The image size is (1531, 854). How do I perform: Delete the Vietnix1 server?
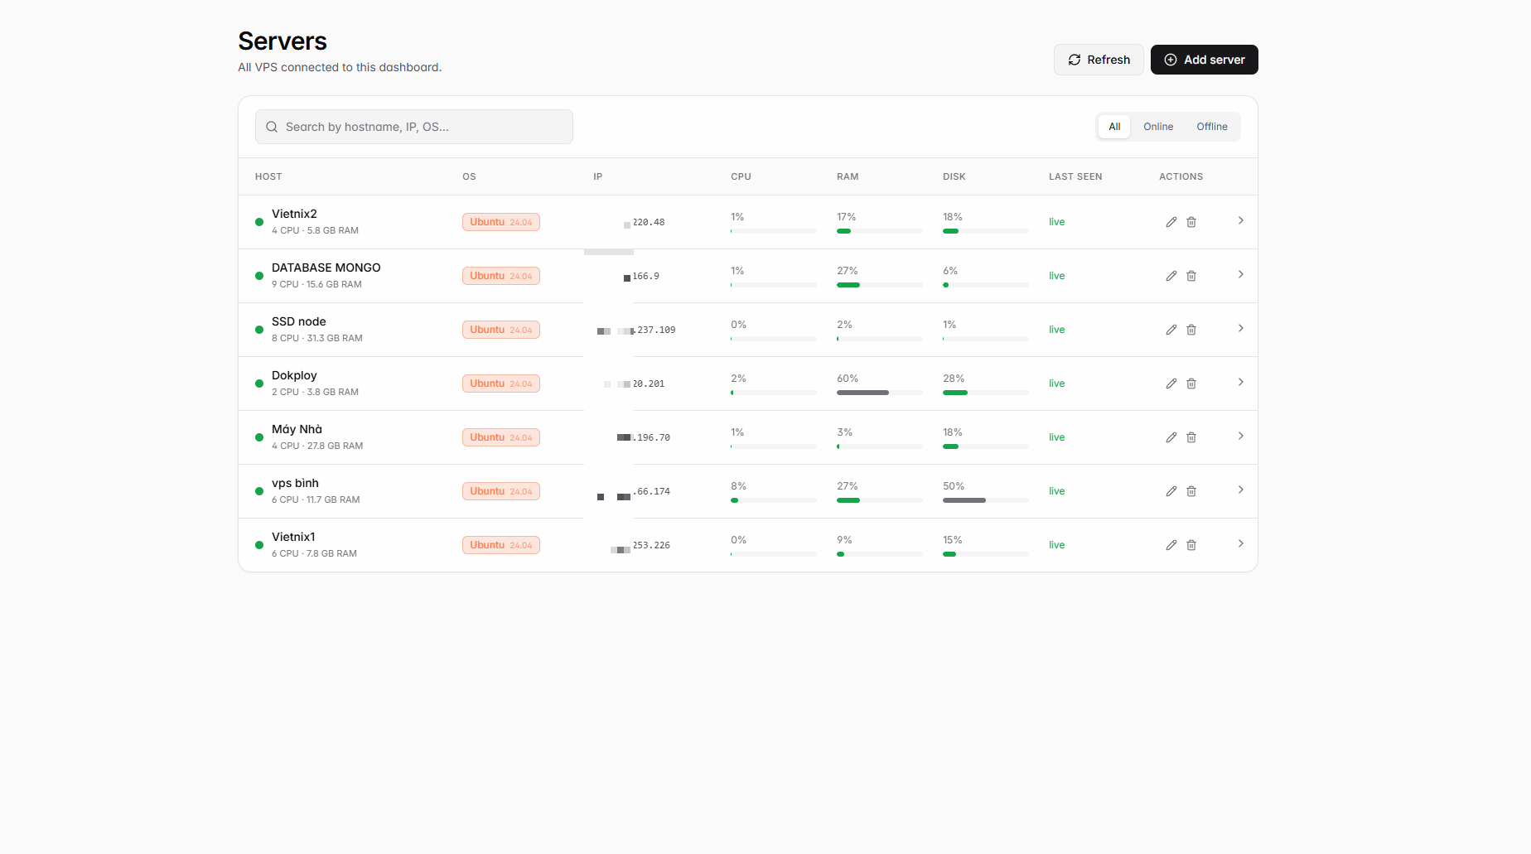point(1191,545)
